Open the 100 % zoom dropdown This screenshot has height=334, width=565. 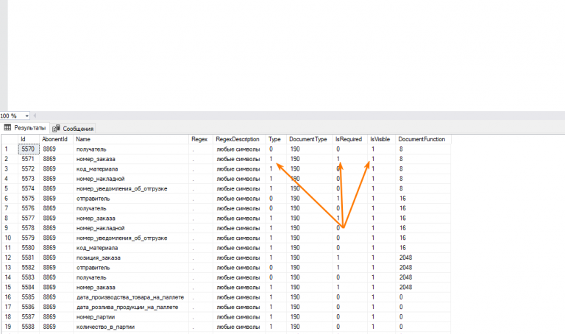(26, 116)
